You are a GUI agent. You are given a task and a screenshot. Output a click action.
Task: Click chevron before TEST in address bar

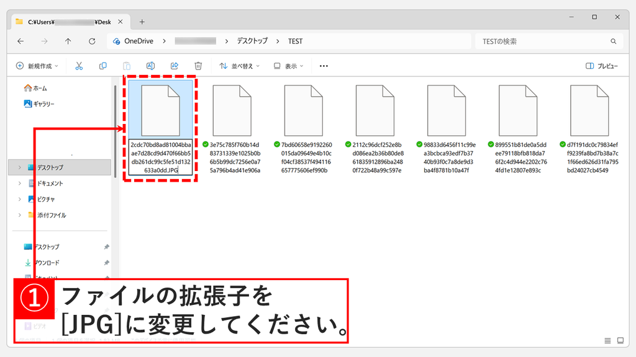(278, 42)
